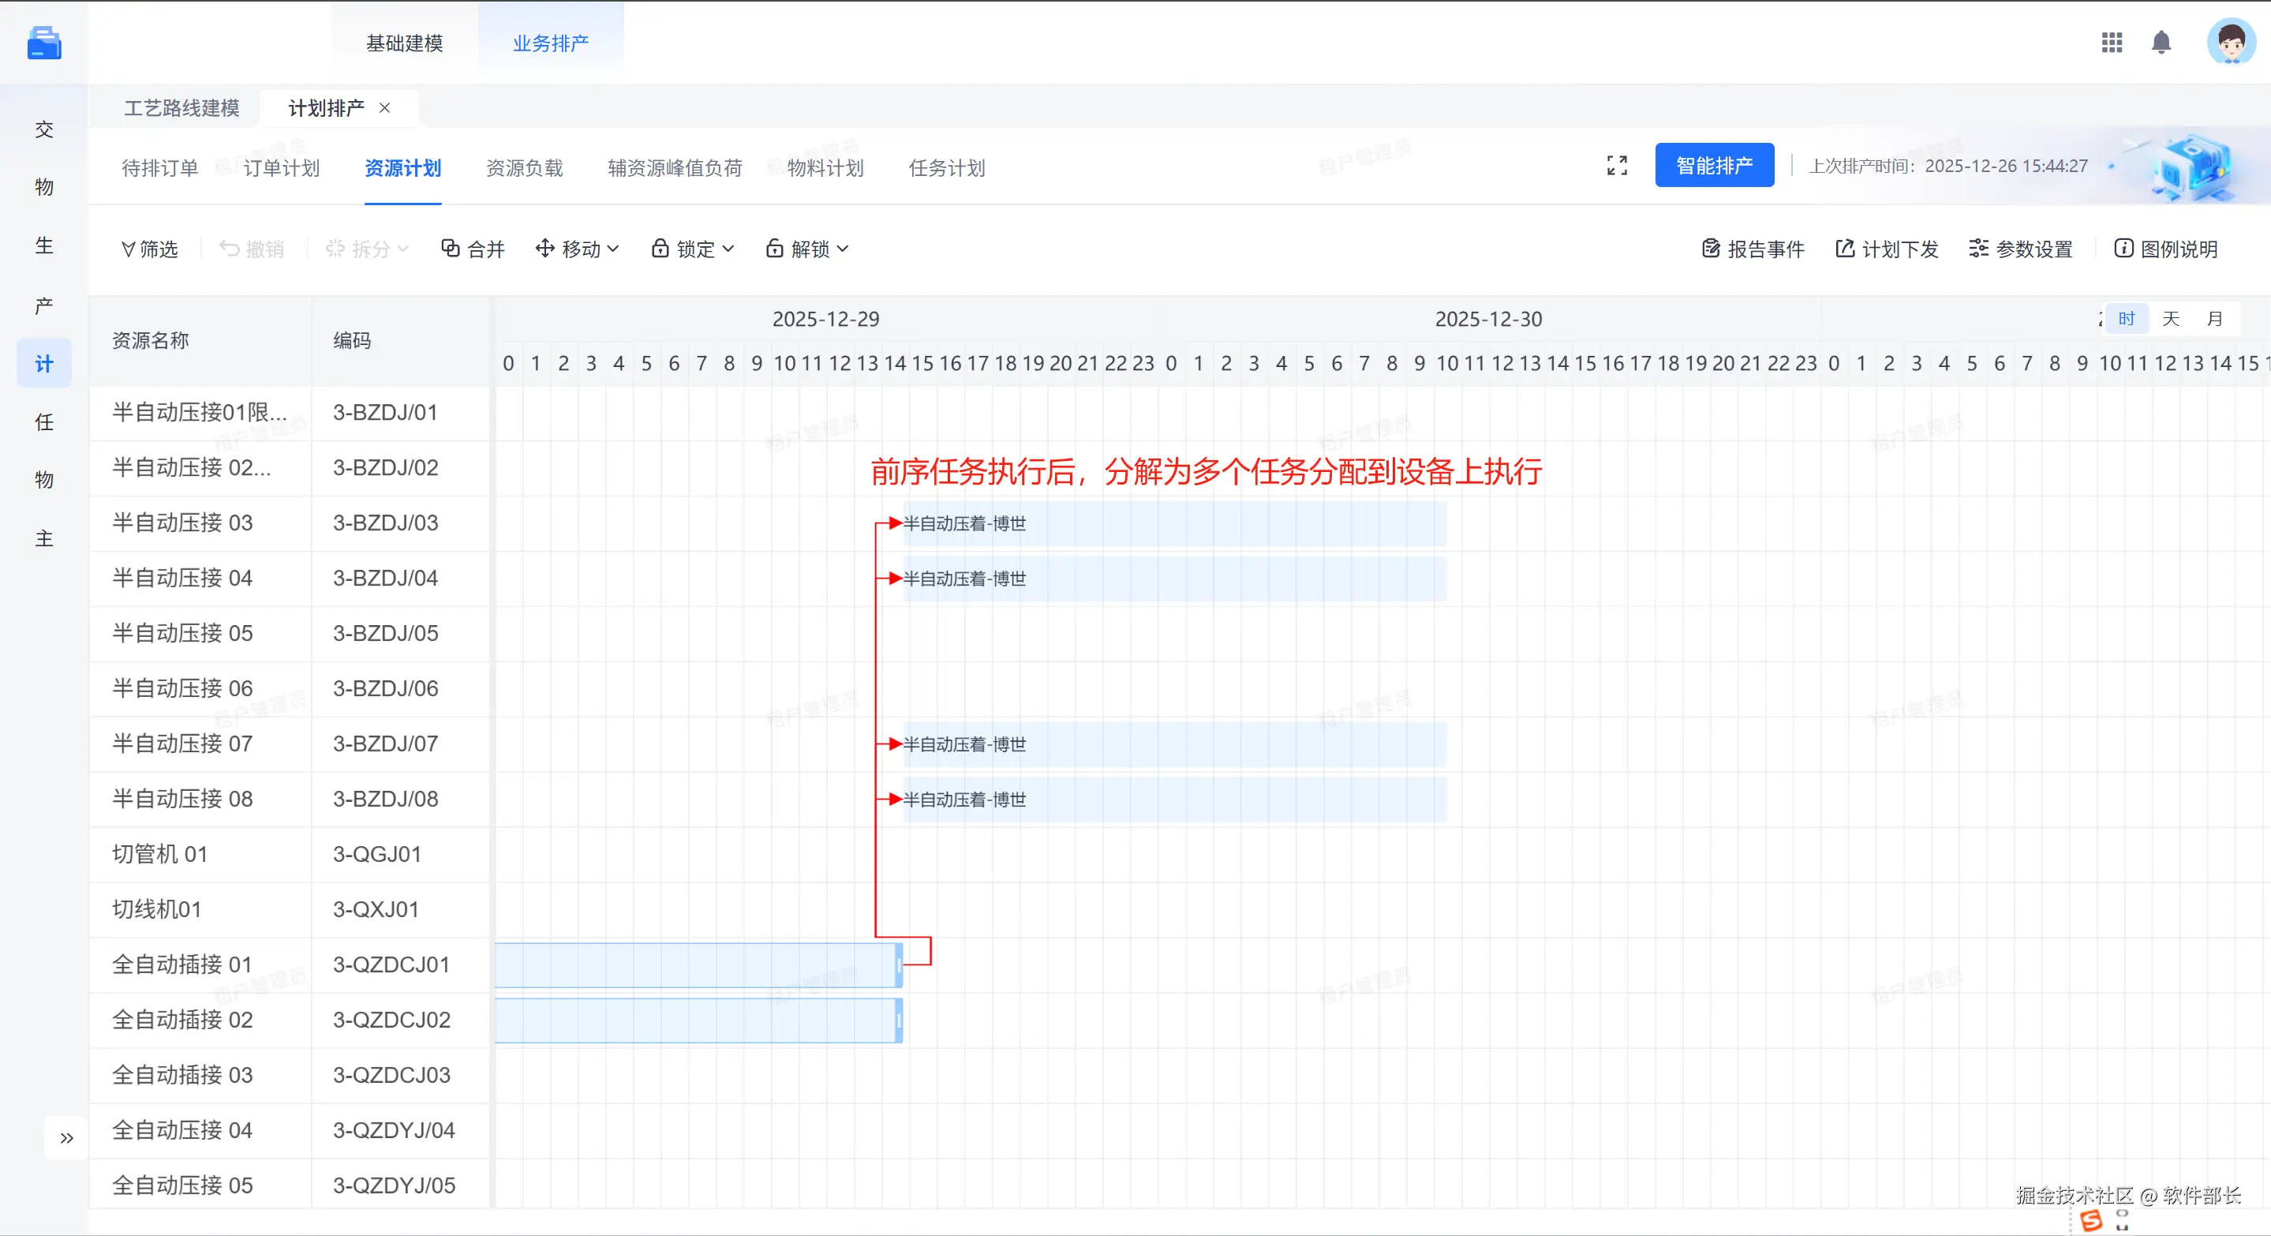The height and width of the screenshot is (1236, 2271).
Task: Click the 智能排产 button
Action: click(1714, 166)
